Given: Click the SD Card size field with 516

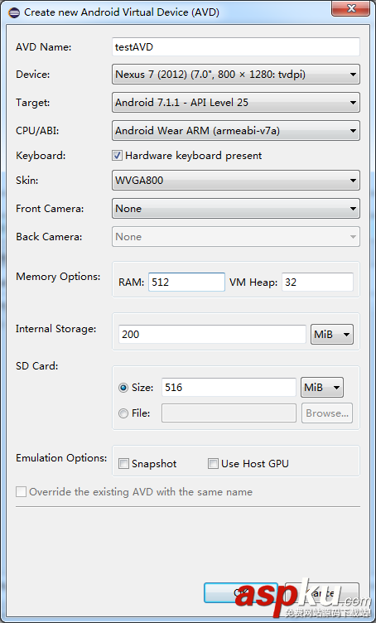Looking at the screenshot, I should coord(229,388).
